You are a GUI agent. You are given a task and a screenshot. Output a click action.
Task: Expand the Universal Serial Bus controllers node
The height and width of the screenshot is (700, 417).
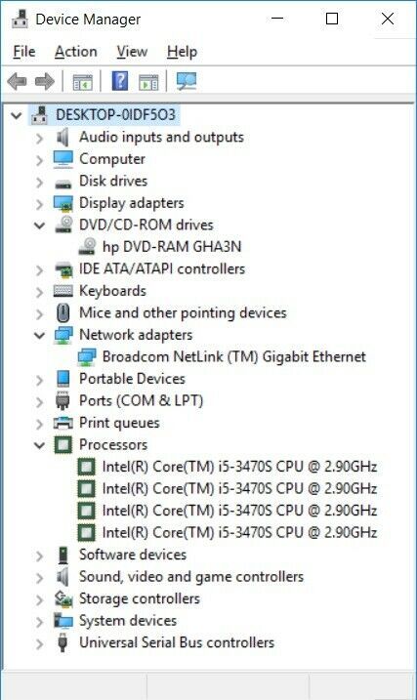pos(40,643)
